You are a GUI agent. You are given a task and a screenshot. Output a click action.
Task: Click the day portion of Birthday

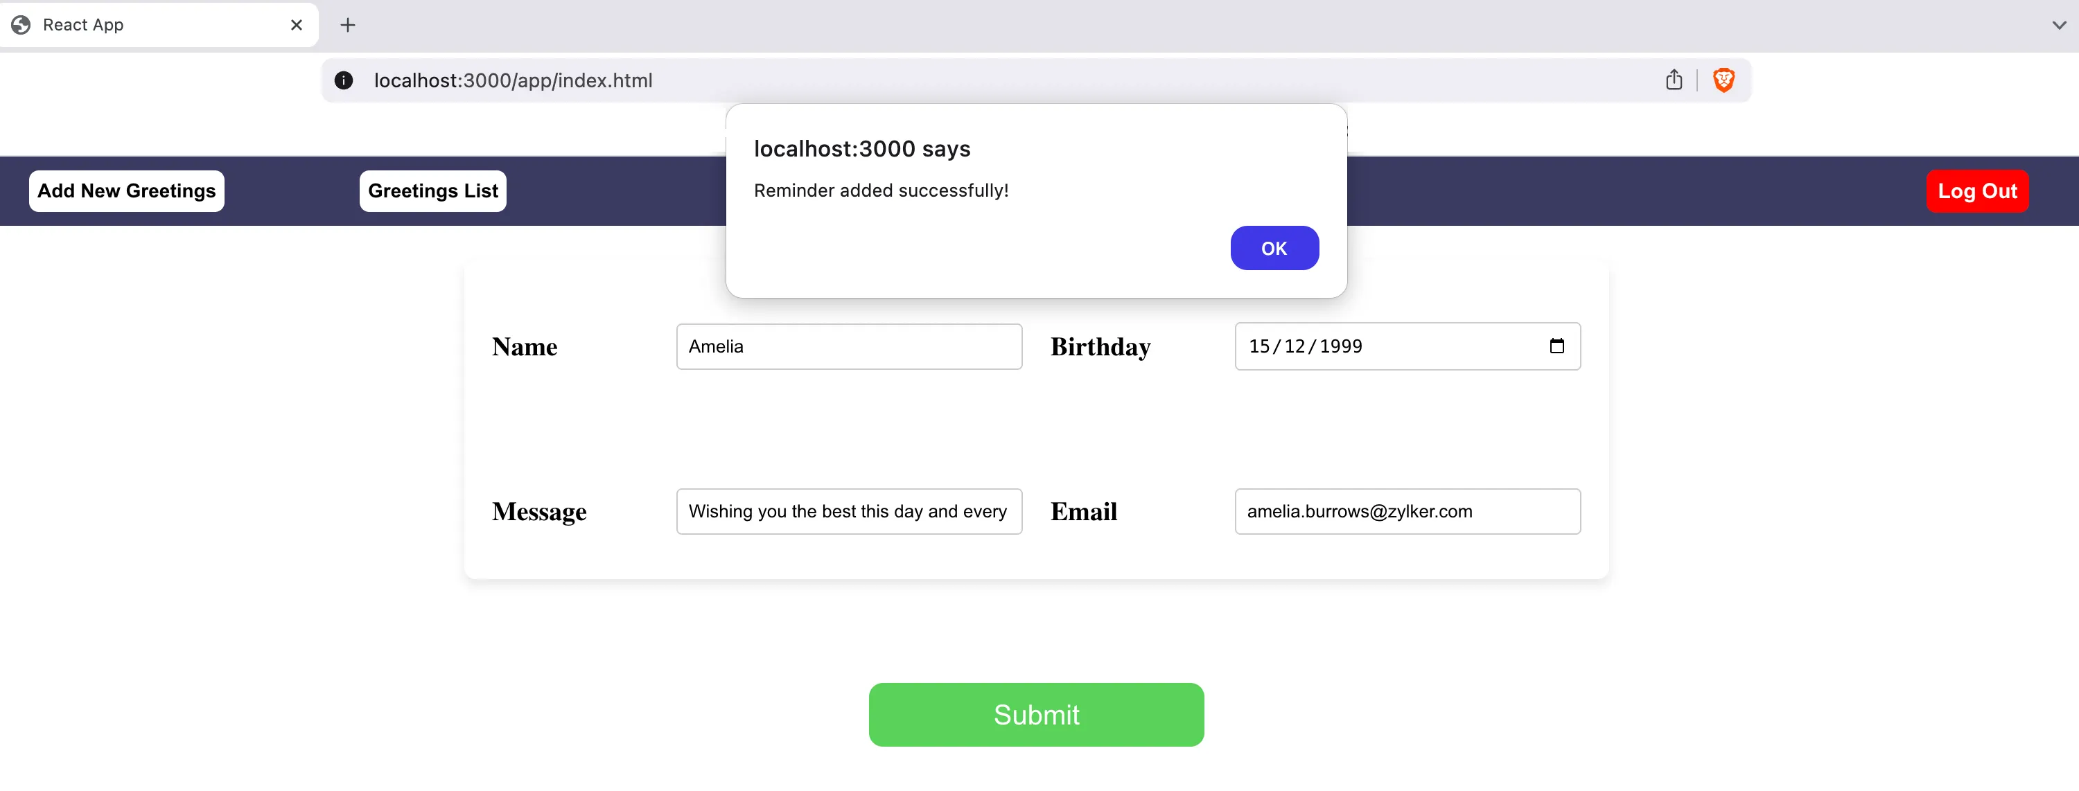pos(1259,347)
